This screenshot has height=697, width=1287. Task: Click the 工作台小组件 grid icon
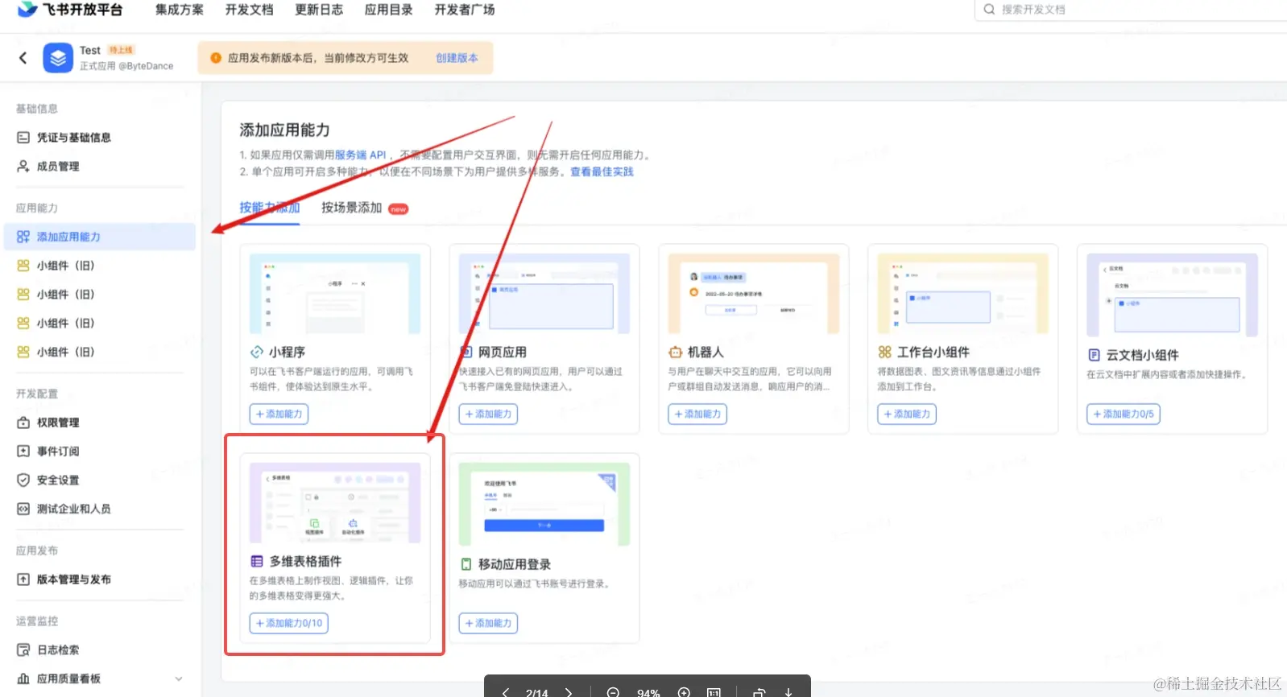tap(884, 352)
